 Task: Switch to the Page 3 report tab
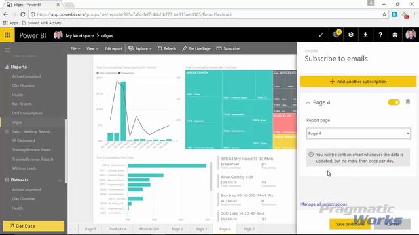[201, 229]
